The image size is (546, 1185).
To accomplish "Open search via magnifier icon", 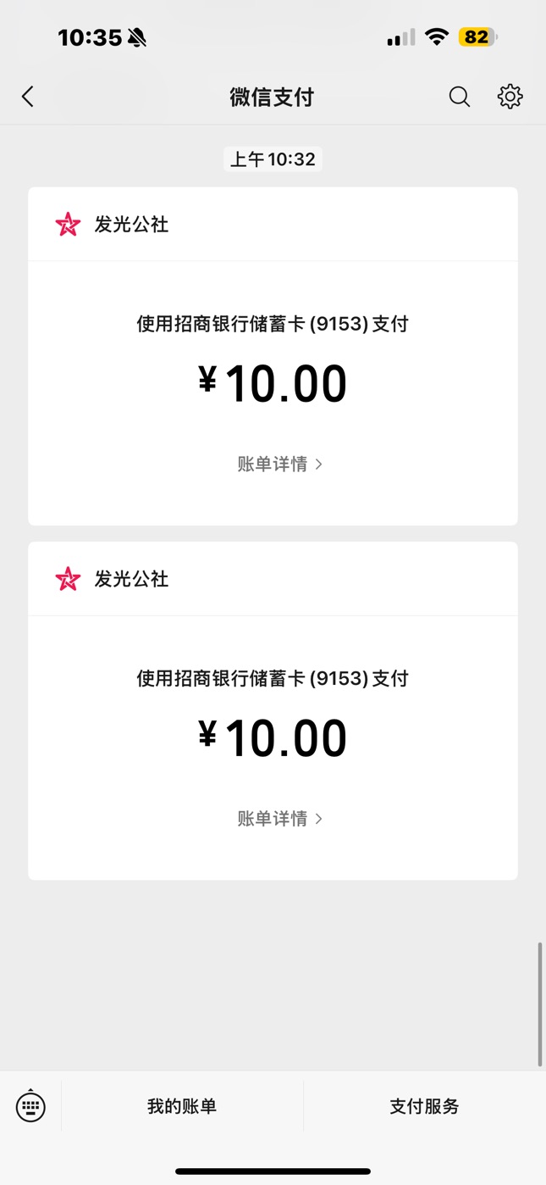I will pos(459,97).
